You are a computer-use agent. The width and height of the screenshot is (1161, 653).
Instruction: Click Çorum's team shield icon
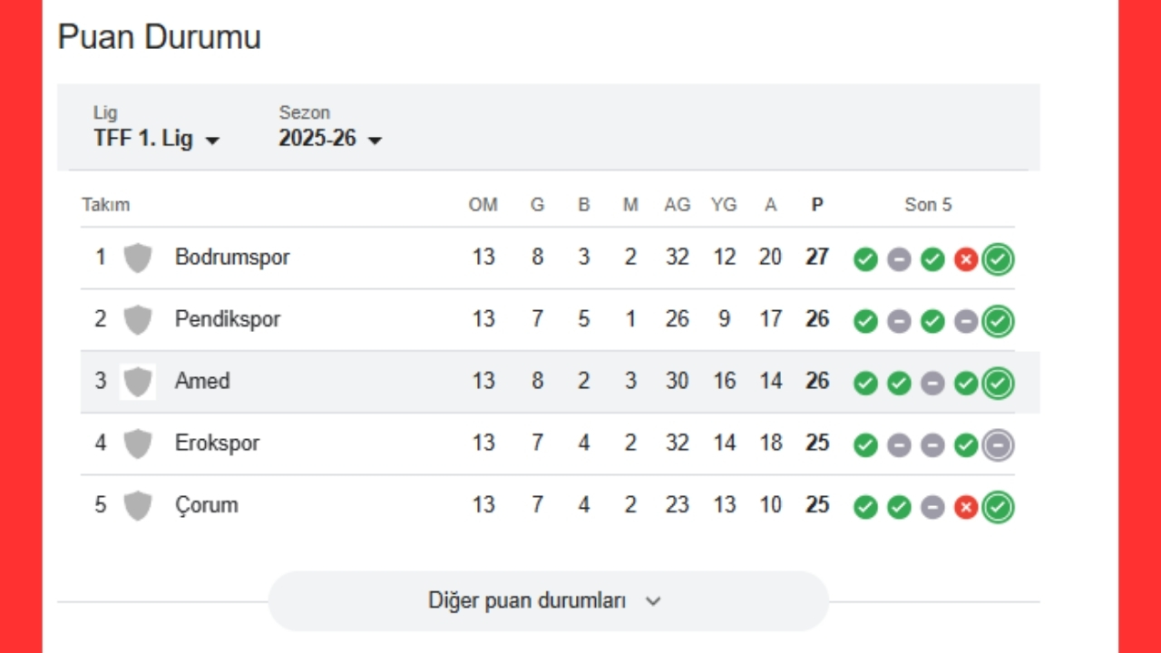pos(138,505)
